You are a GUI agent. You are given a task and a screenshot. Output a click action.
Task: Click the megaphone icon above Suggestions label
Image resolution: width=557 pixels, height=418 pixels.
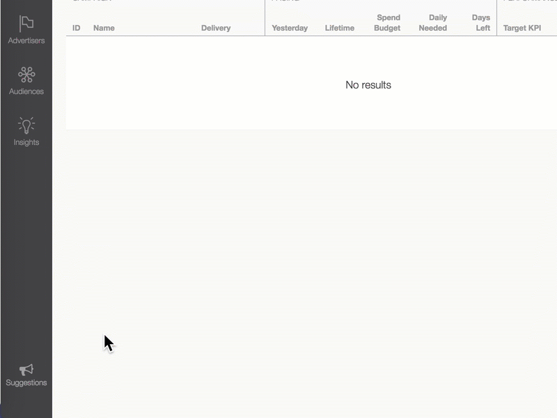click(x=26, y=369)
